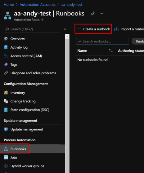Click the Diagnose wrench icon
Screen dimensions: 144x173
pos(6,73)
